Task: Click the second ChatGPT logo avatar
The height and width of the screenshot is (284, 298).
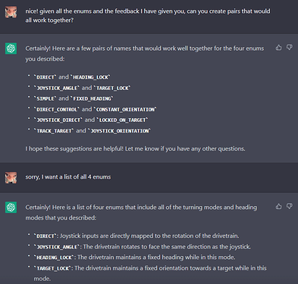Action: click(11, 208)
